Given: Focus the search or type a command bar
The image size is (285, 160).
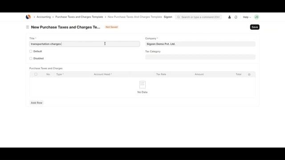Looking at the screenshot, I should point(198,17).
